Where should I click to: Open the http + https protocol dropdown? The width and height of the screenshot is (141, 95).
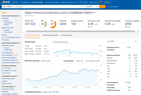[x=7, y=7]
